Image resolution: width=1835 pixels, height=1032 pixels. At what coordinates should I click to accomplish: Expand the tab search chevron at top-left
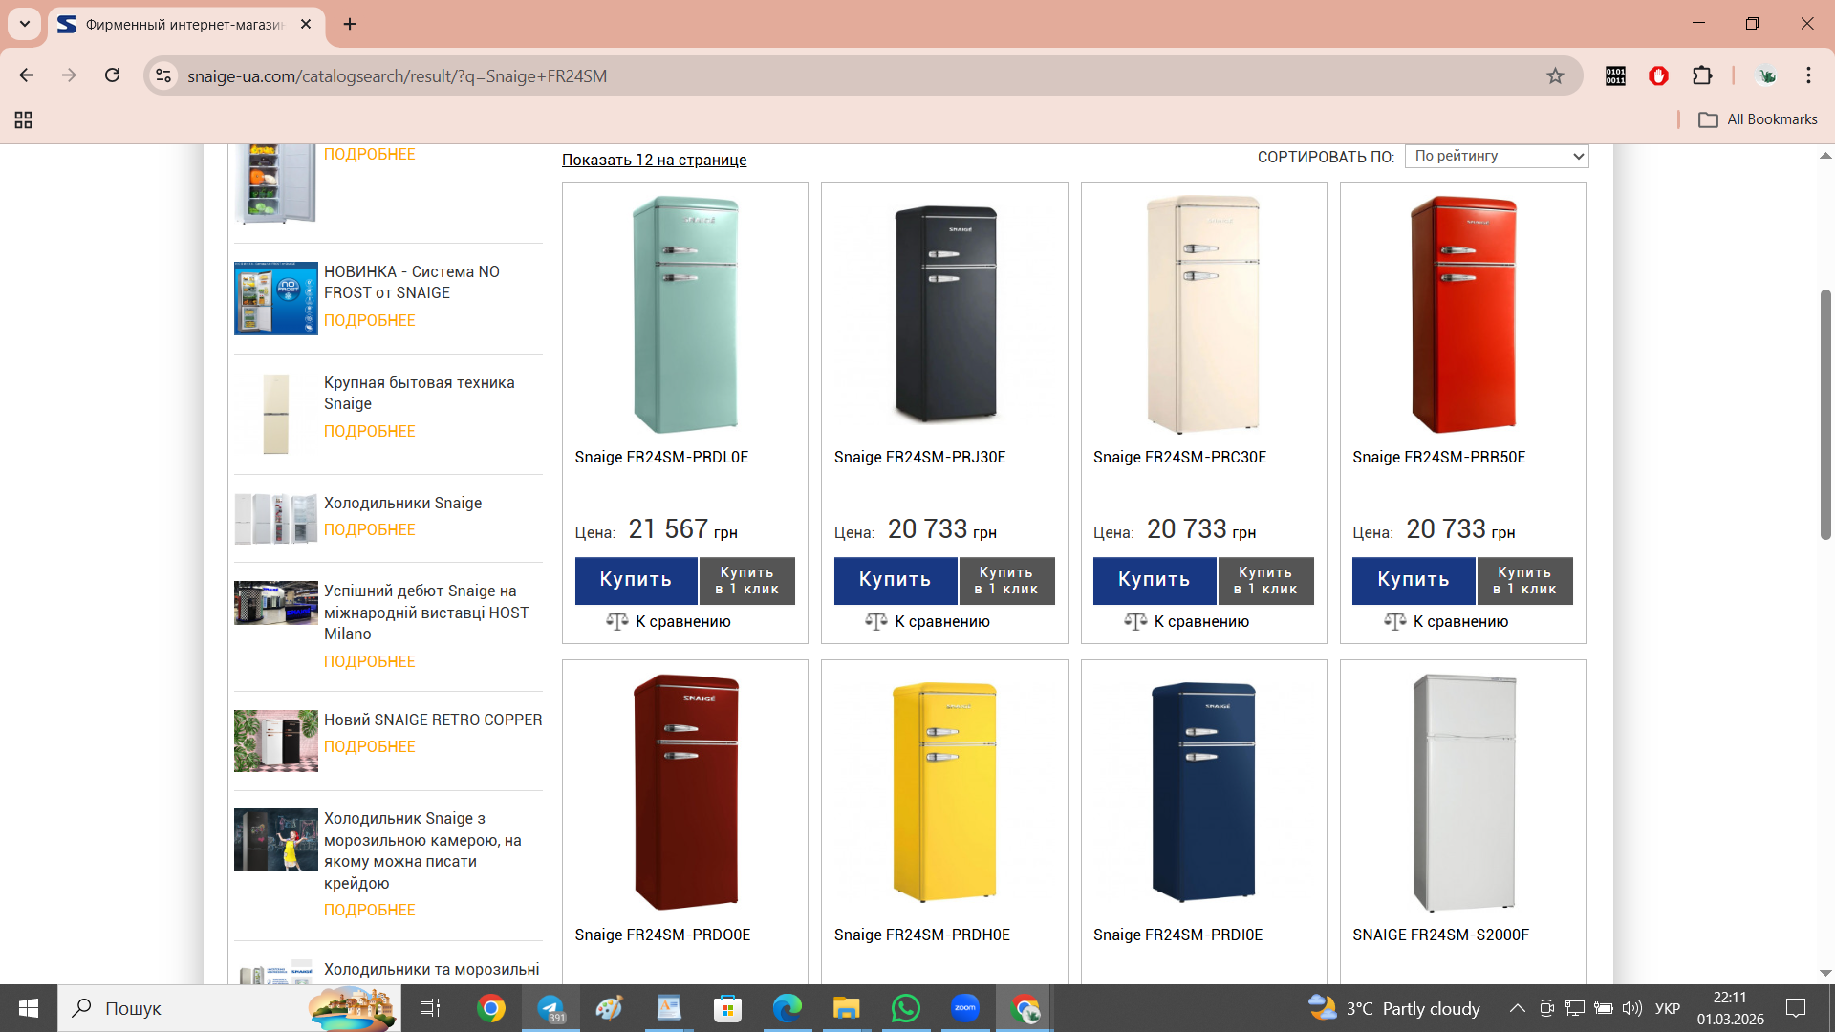point(24,24)
